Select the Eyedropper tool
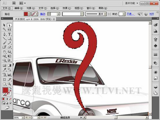This screenshot has width=160, height=120. (4, 70)
